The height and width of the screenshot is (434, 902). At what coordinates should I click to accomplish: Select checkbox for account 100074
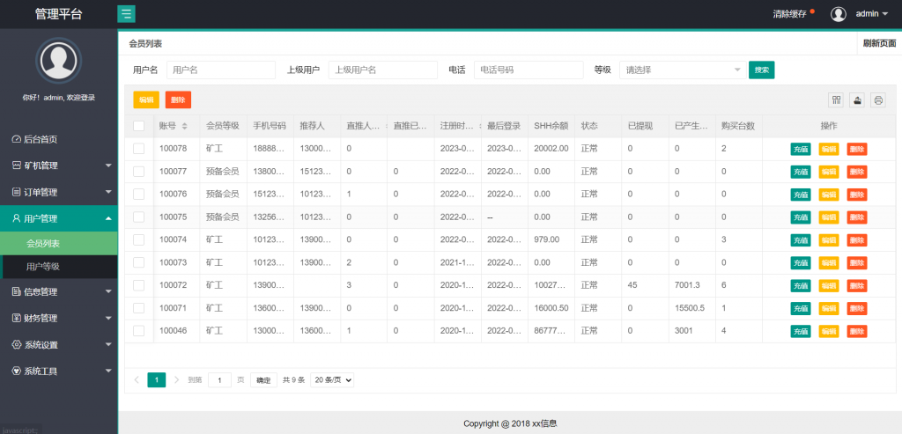point(138,239)
